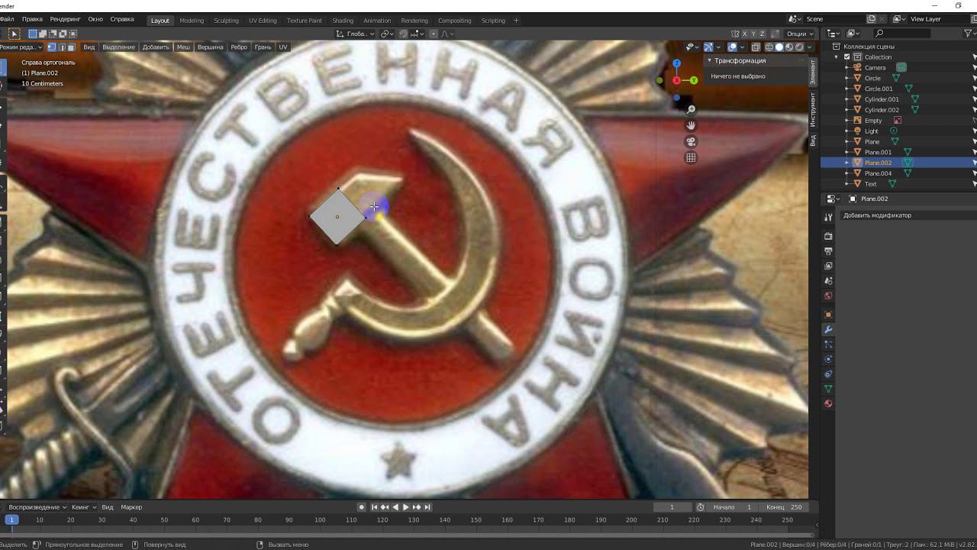The width and height of the screenshot is (977, 550).
Task: Collapse the Collection tree in outliner
Action: coord(837,57)
